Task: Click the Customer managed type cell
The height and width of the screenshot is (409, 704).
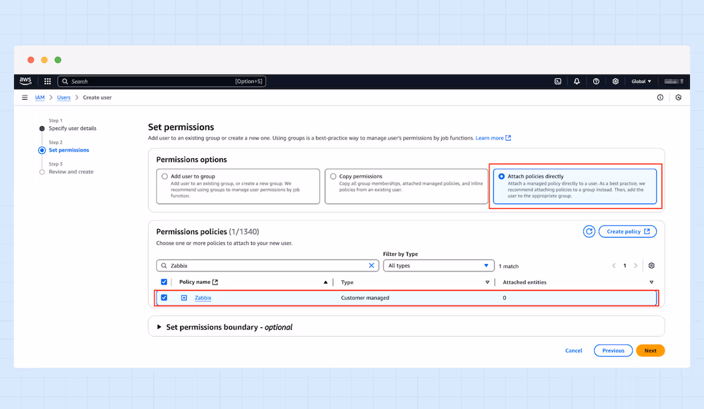Action: click(x=365, y=298)
